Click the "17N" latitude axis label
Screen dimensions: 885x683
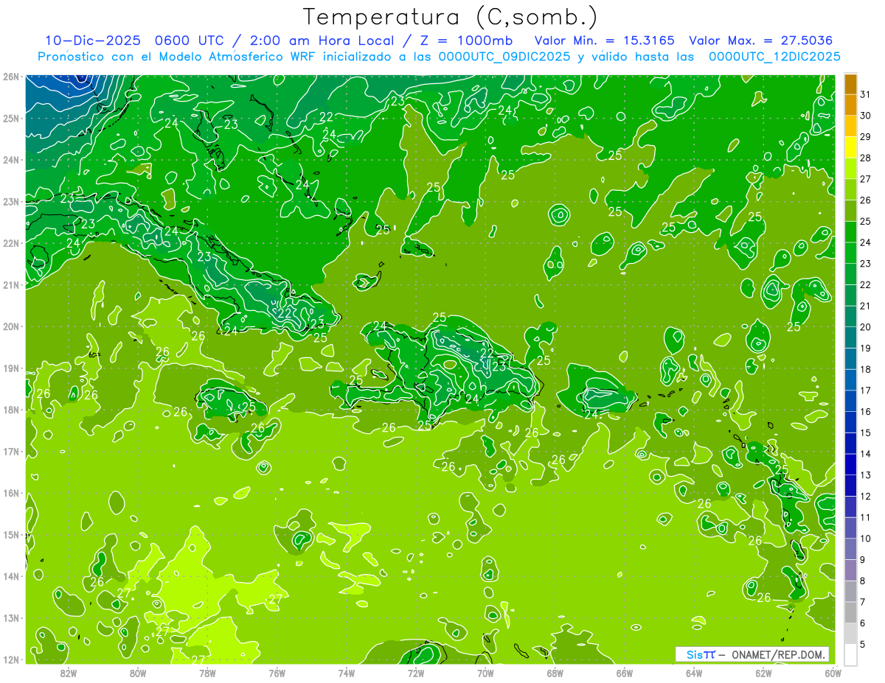click(10, 451)
